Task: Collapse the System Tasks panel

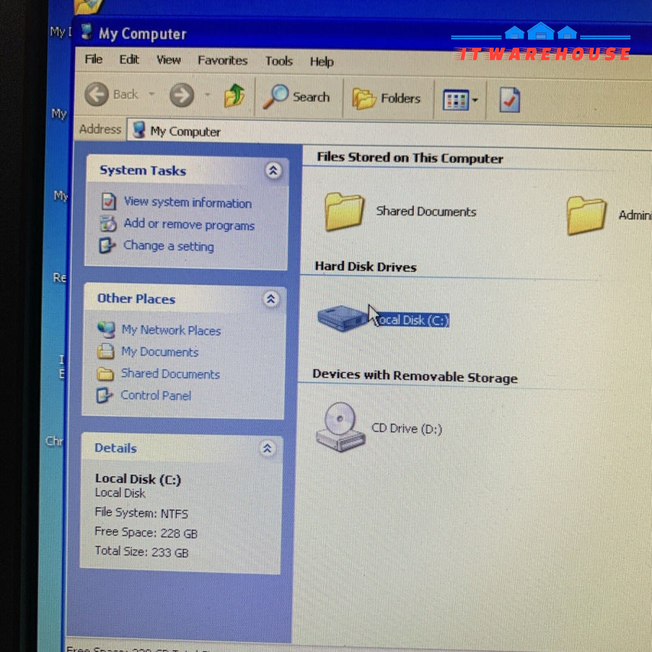Action: pyautogui.click(x=273, y=171)
